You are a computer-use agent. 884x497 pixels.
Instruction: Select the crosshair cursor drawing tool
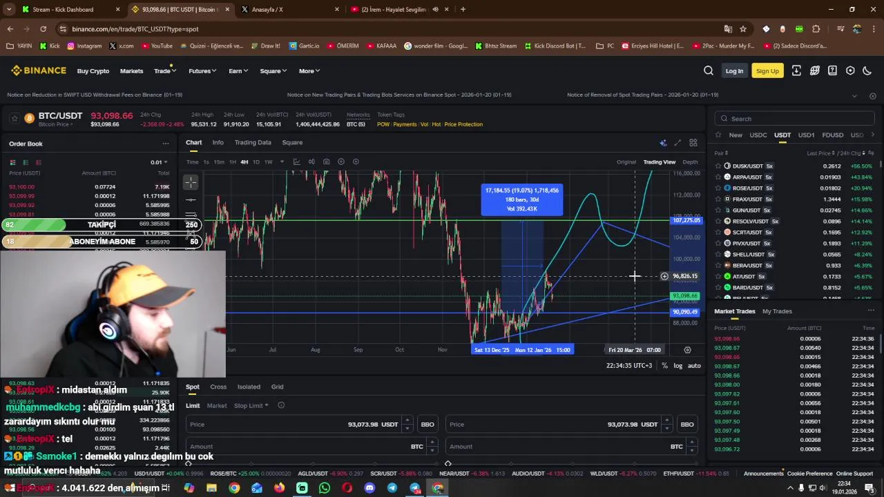pyautogui.click(x=191, y=182)
